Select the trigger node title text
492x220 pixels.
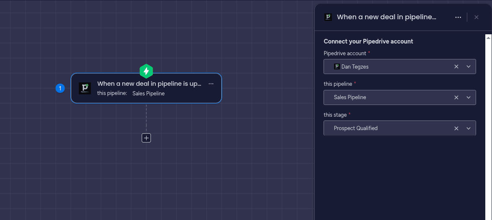(149, 84)
